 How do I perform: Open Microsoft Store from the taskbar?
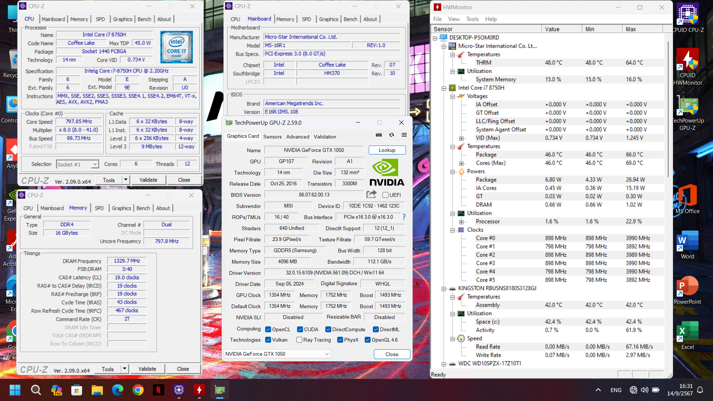point(76,390)
